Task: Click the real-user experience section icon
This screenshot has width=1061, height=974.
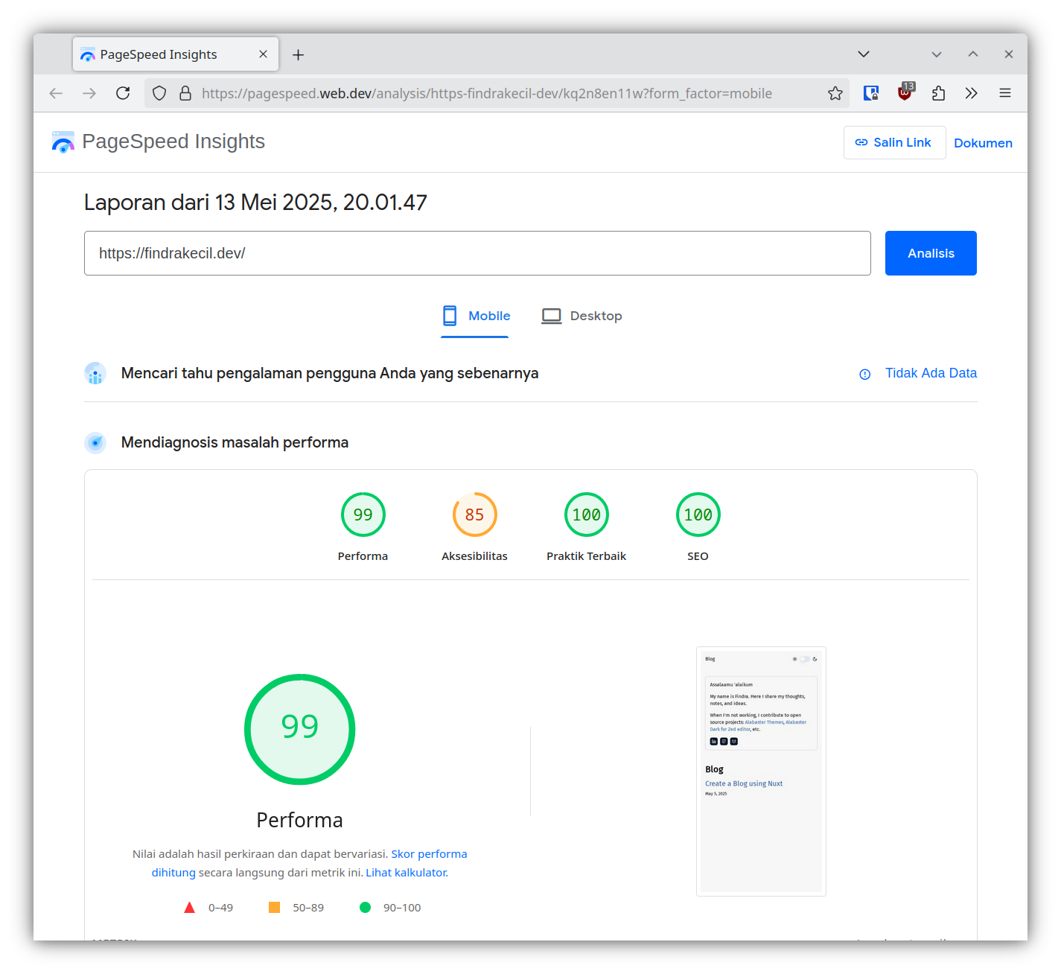Action: tap(95, 373)
